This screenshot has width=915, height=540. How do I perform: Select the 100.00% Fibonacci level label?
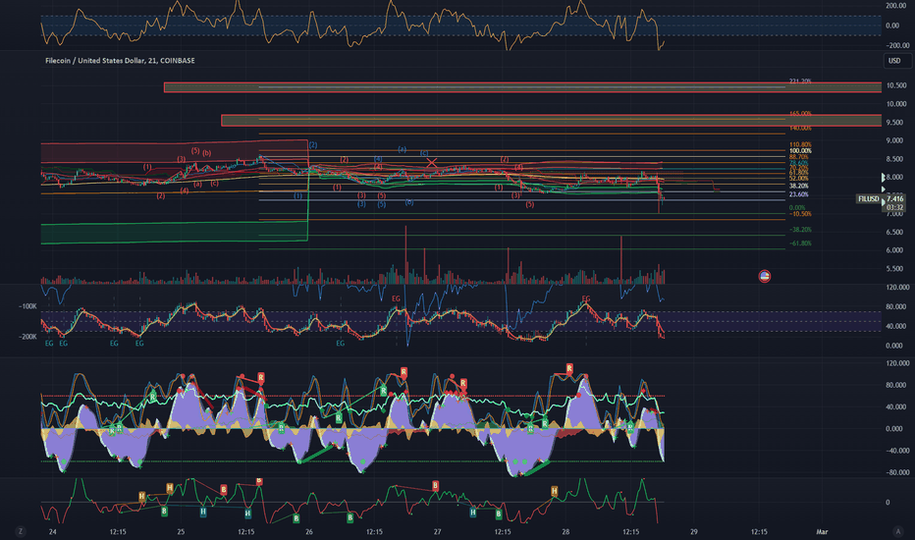(800, 151)
